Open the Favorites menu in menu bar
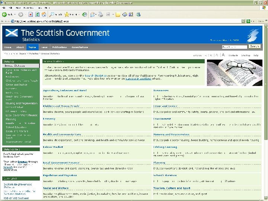 pos(29,8)
